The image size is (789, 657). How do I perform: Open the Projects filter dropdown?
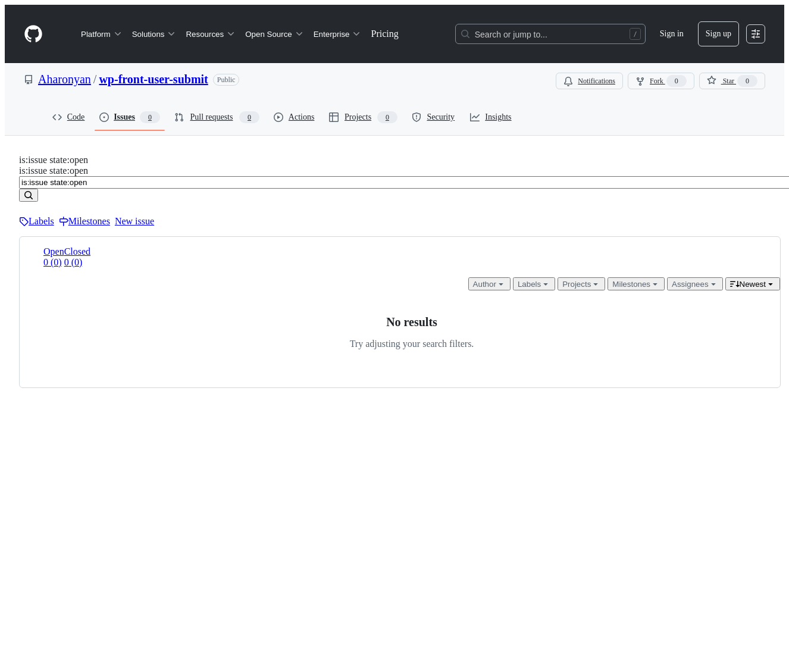(x=581, y=284)
